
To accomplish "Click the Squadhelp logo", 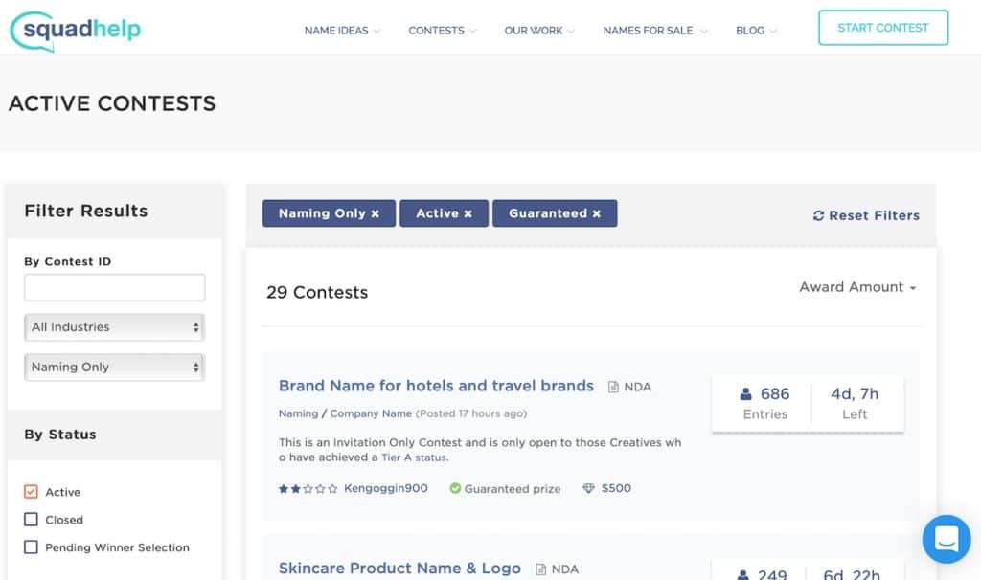I will (x=75, y=31).
